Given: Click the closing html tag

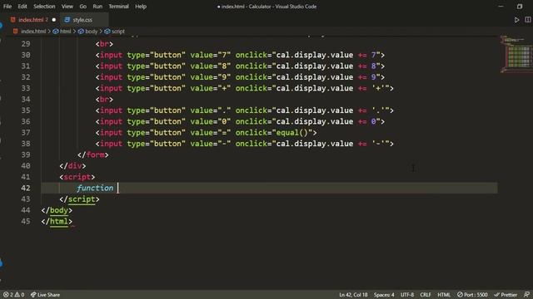Looking at the screenshot, I should point(57,221).
